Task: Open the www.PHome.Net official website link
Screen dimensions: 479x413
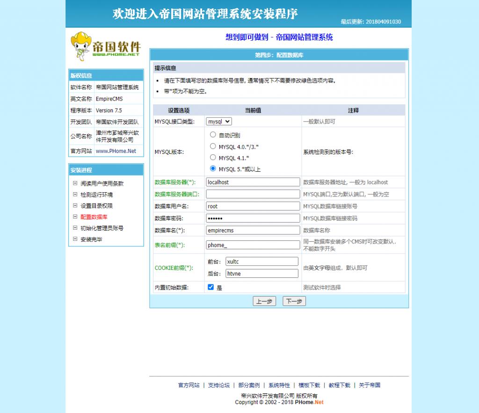Action: pyautogui.click(x=116, y=151)
